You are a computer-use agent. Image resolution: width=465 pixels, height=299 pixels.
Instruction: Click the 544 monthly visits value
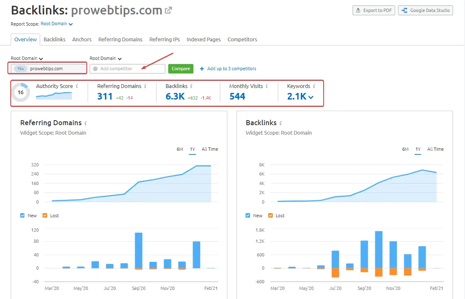point(237,96)
